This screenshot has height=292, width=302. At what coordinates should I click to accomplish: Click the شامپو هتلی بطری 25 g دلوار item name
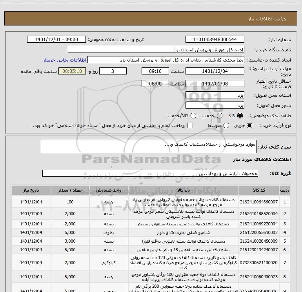pyautogui.click(x=184, y=232)
